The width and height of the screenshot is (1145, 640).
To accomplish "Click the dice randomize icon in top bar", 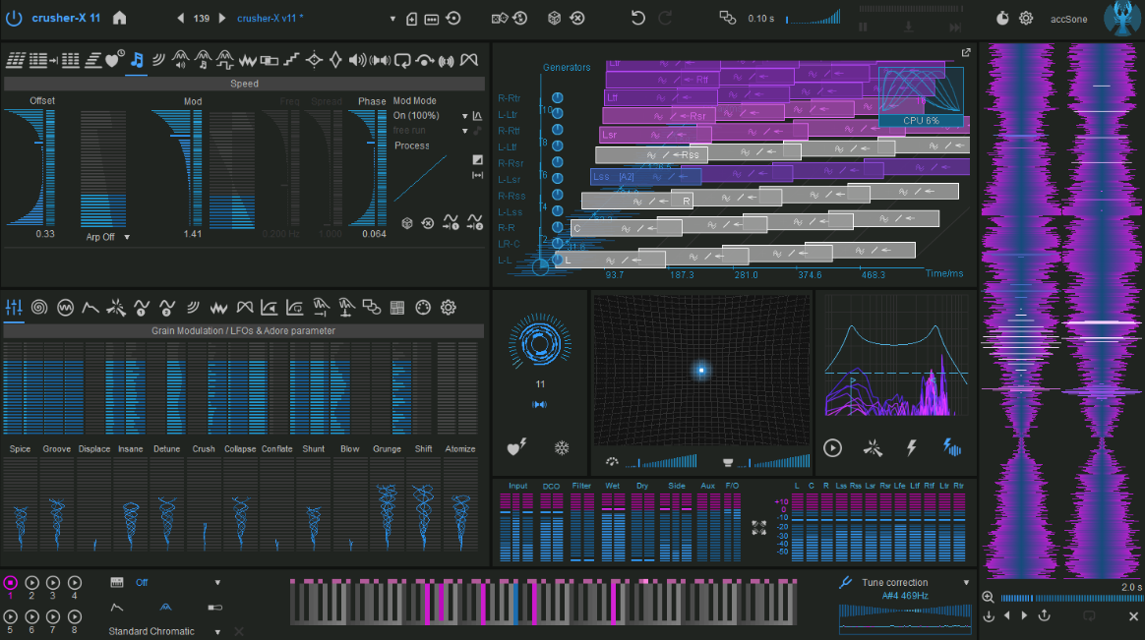I will tap(554, 18).
